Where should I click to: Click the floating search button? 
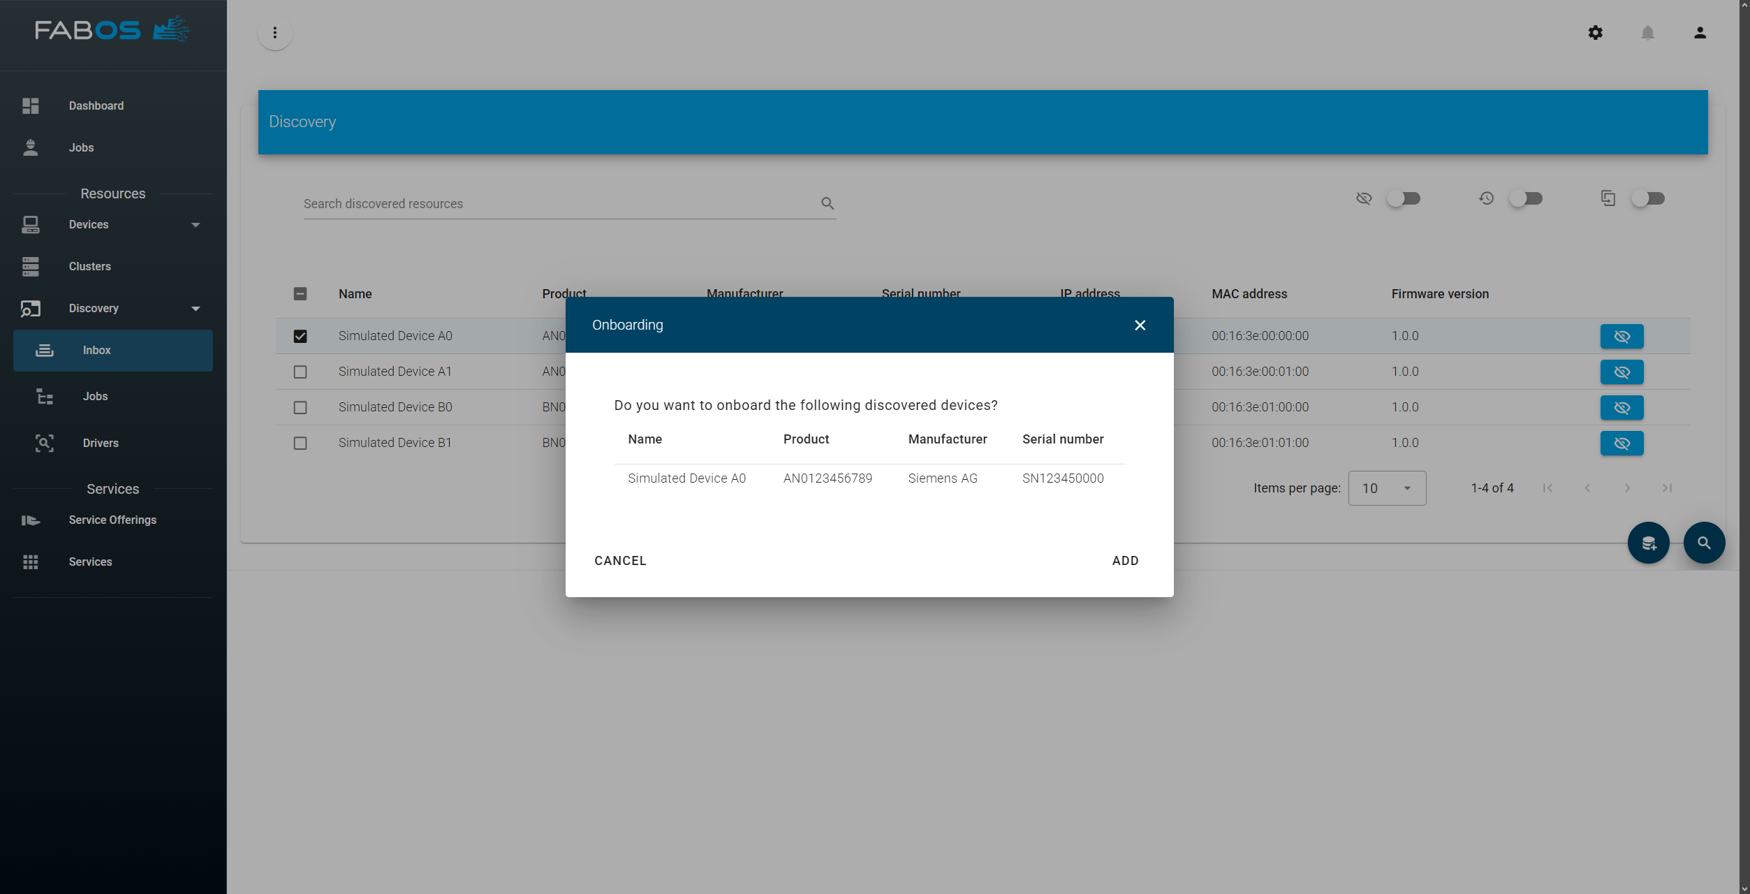(x=1704, y=543)
